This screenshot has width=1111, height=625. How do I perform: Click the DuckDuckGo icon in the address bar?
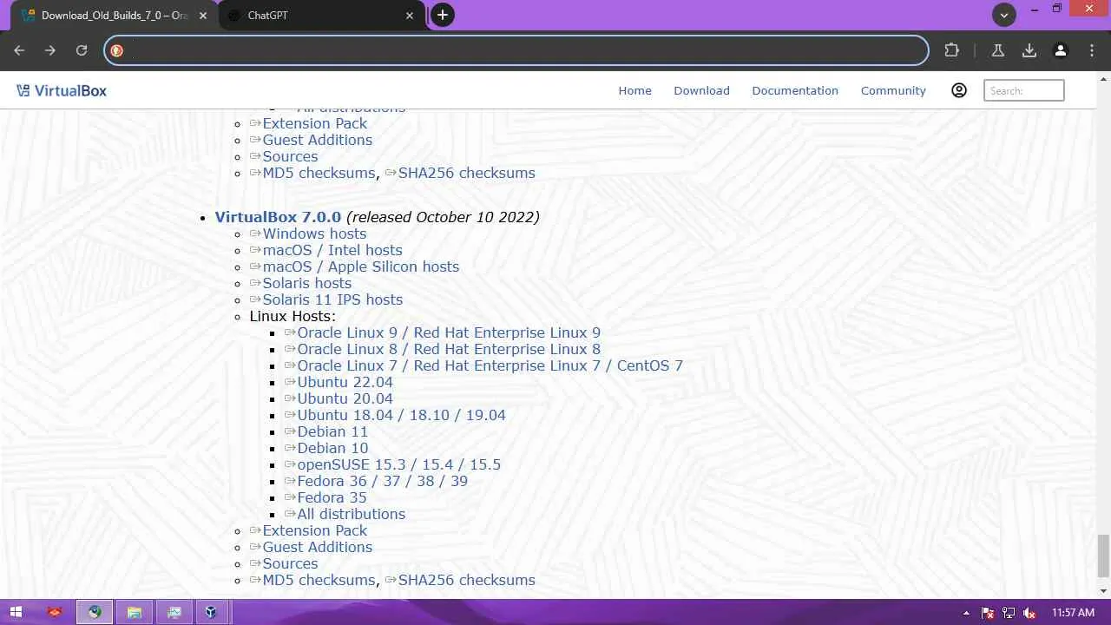(x=117, y=50)
